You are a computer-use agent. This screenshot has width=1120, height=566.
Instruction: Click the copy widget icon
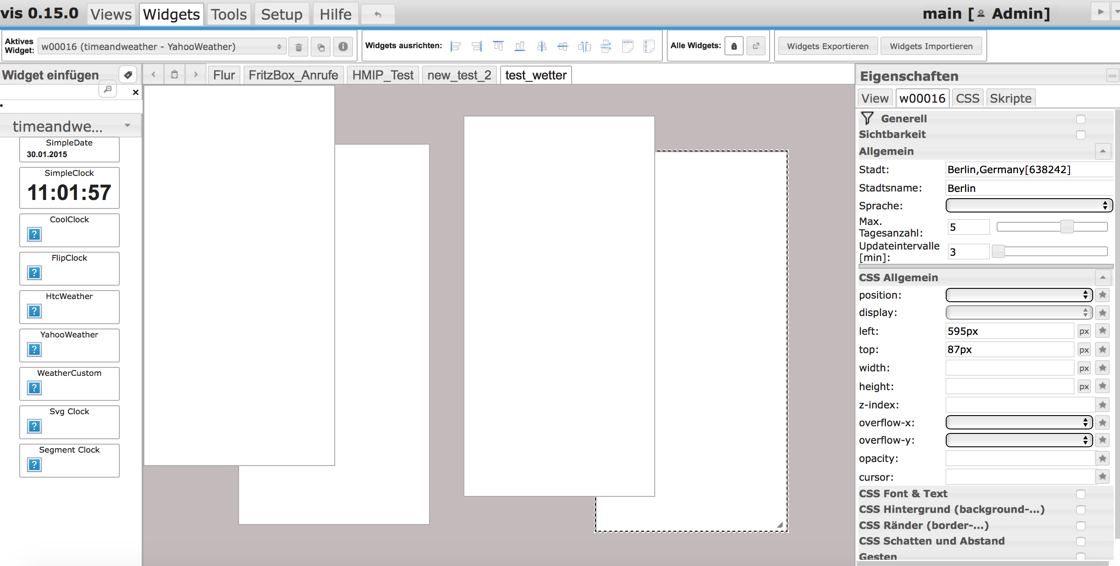click(320, 46)
